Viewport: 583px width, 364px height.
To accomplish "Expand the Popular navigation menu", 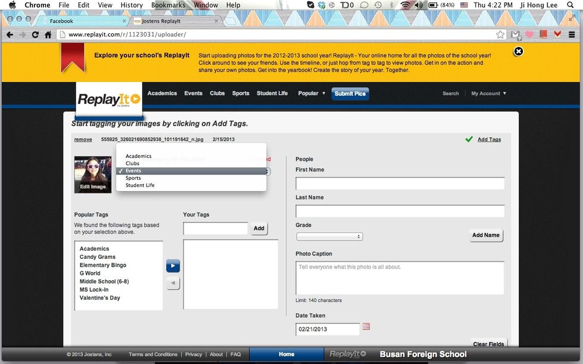I will click(x=312, y=93).
